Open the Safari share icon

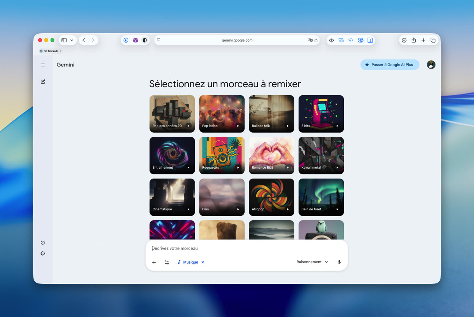click(x=413, y=40)
